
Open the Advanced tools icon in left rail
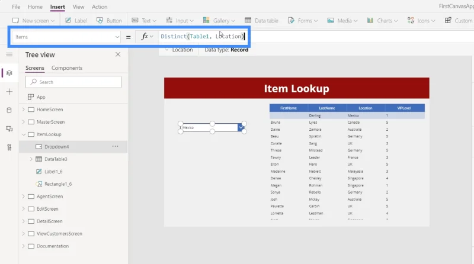coord(9,147)
